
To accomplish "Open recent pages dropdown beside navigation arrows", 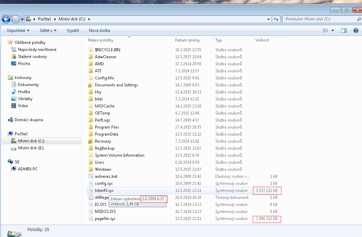I will point(22,19).
